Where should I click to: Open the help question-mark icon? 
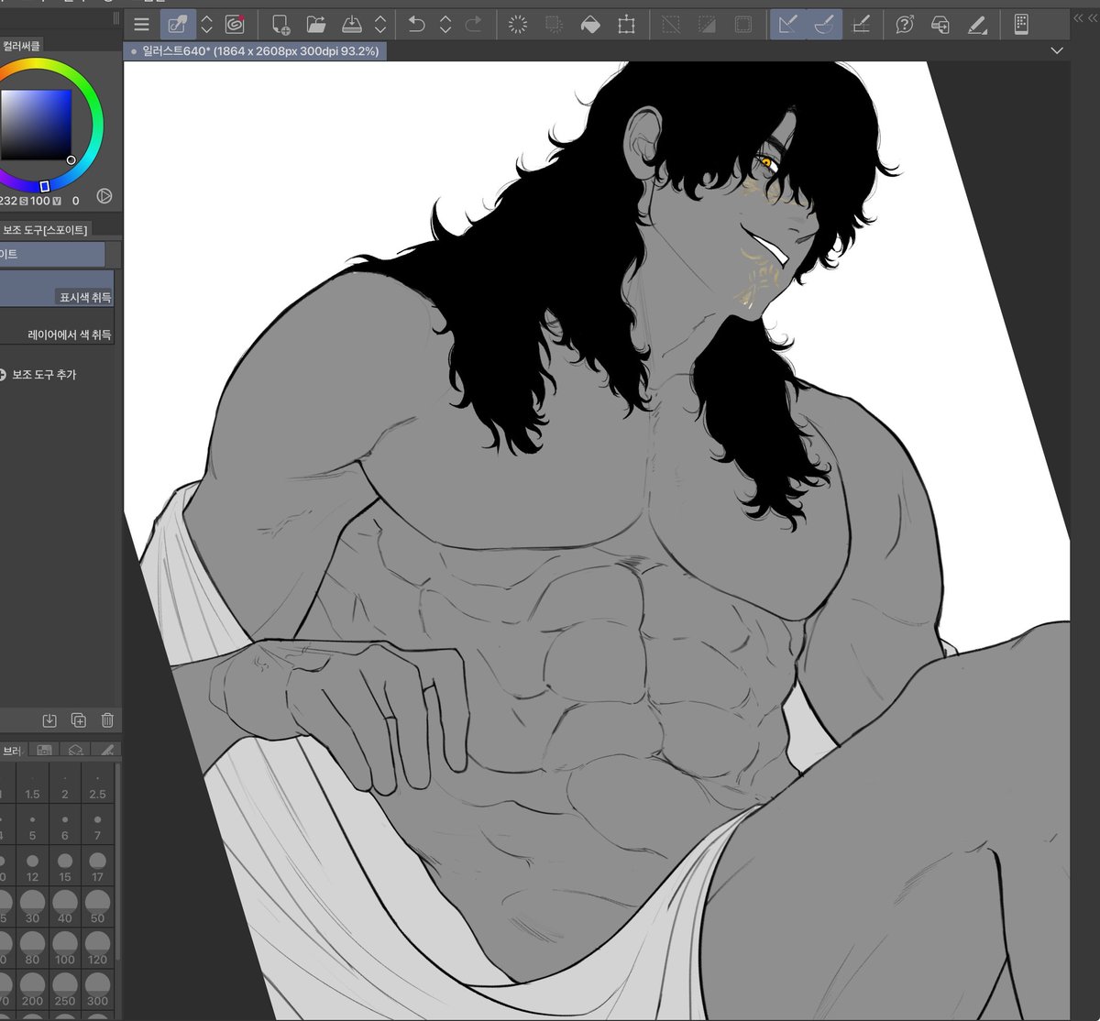point(905,25)
